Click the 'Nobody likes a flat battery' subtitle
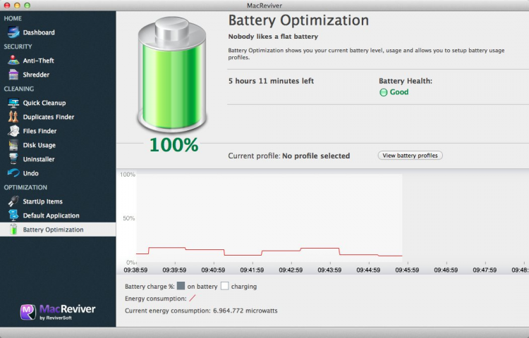 tap(273, 37)
